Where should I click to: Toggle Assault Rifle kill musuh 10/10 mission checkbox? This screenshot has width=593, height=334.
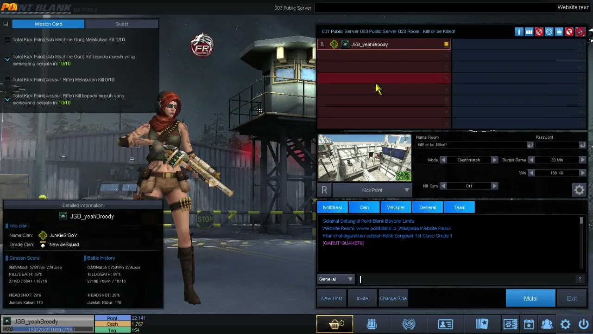click(x=7, y=99)
